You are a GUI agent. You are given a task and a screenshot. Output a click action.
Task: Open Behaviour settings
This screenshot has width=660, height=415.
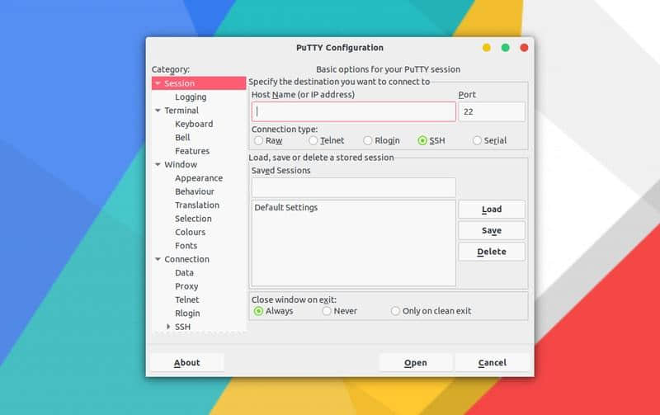tap(195, 191)
